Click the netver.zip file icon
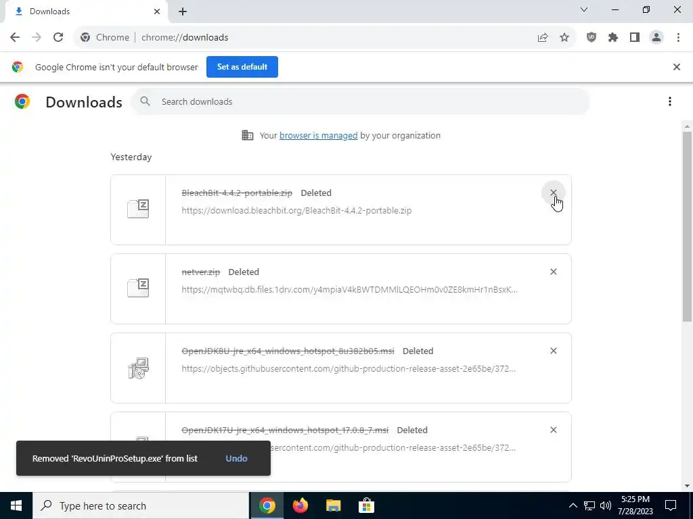Viewport: 693px width, 519px height. pos(138,288)
